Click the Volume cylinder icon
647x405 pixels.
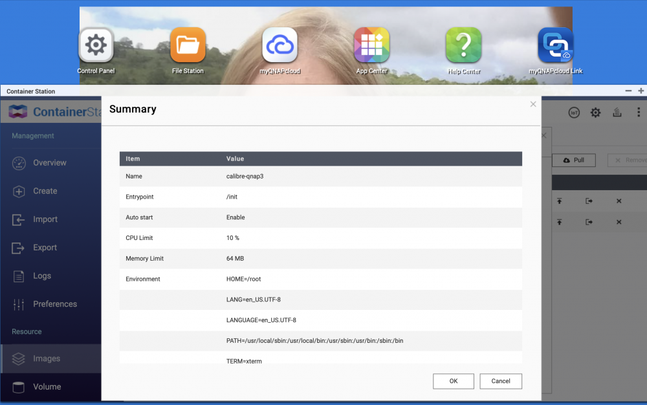point(19,388)
